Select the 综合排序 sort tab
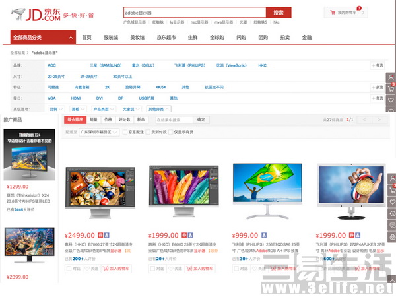The image size is (396, 297). tap(75, 119)
